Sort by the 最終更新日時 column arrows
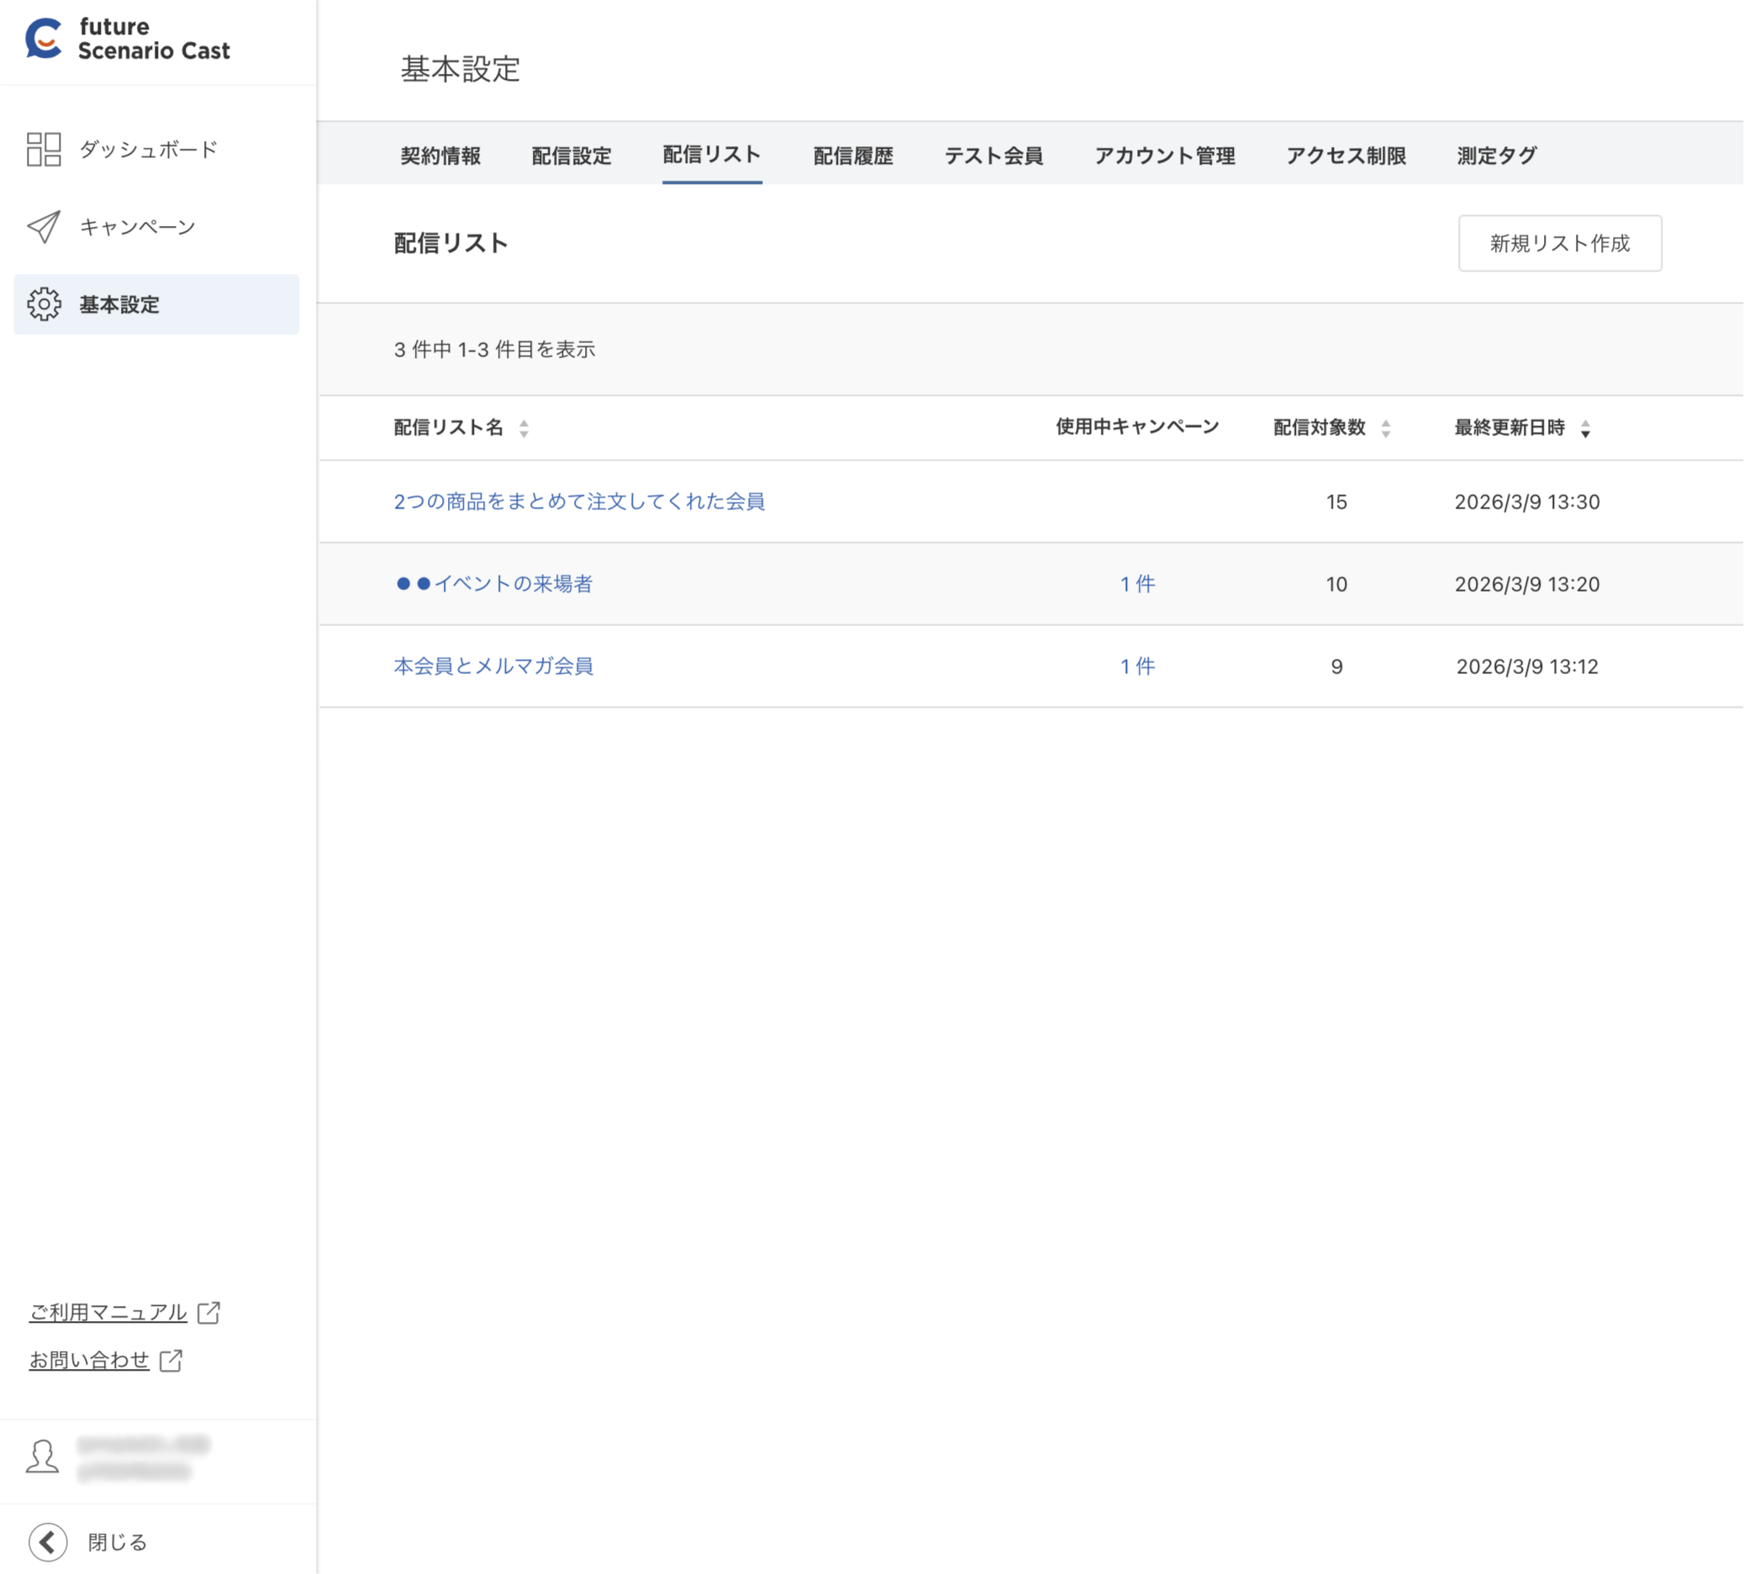The height and width of the screenshot is (1574, 1744). coord(1585,428)
